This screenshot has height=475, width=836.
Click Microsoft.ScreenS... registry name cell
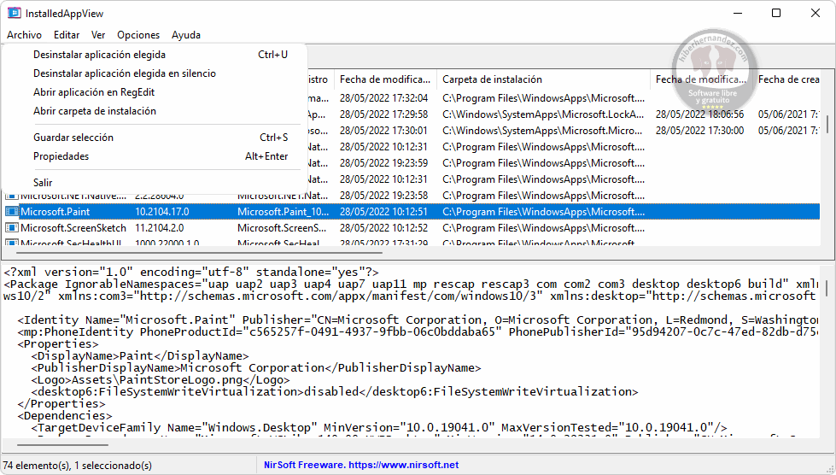click(x=282, y=227)
